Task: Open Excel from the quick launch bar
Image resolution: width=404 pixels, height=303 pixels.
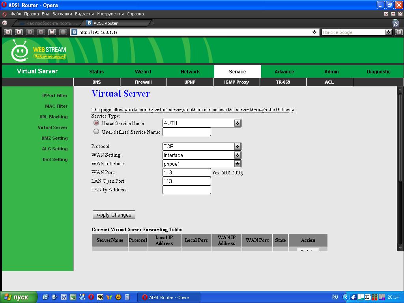Action: [x=73, y=297]
